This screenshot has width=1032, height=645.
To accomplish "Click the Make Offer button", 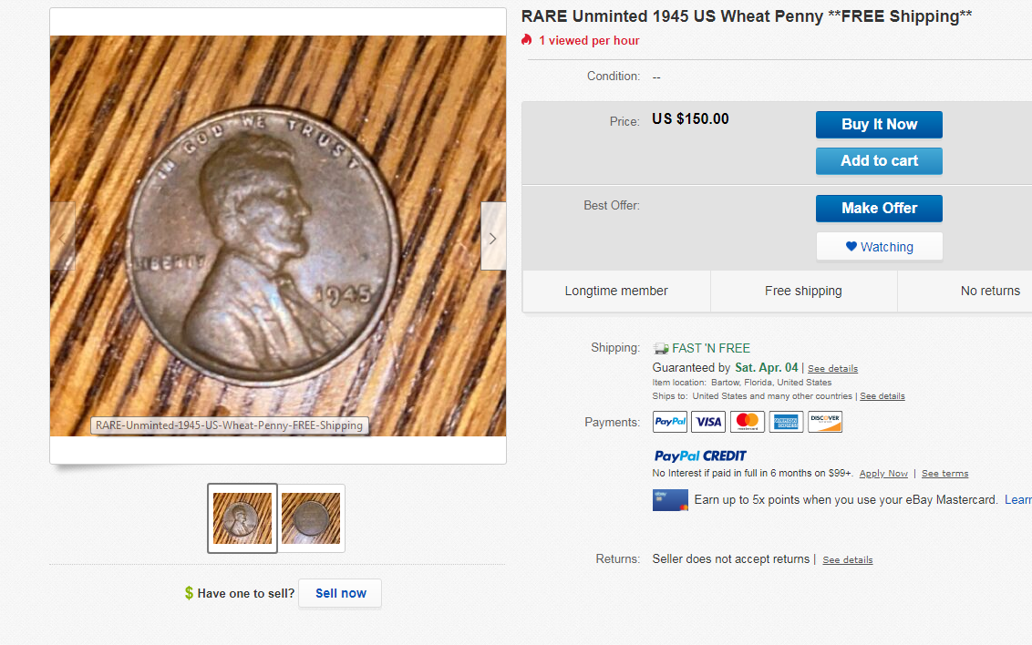I will [879, 209].
